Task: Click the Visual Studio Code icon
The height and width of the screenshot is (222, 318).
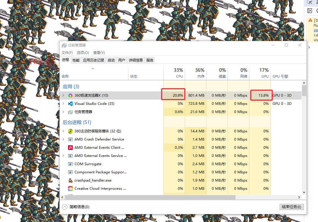Action: [x=70, y=104]
